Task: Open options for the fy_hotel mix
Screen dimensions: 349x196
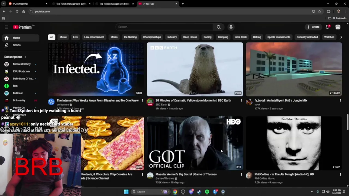Action: pos(340,101)
